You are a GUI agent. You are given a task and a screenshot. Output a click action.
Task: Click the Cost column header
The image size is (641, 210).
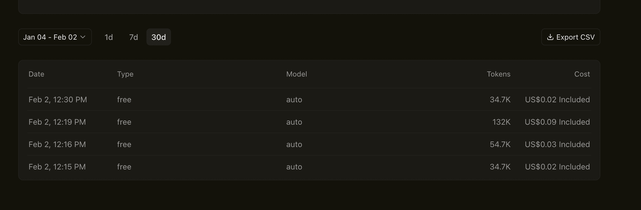pos(582,74)
